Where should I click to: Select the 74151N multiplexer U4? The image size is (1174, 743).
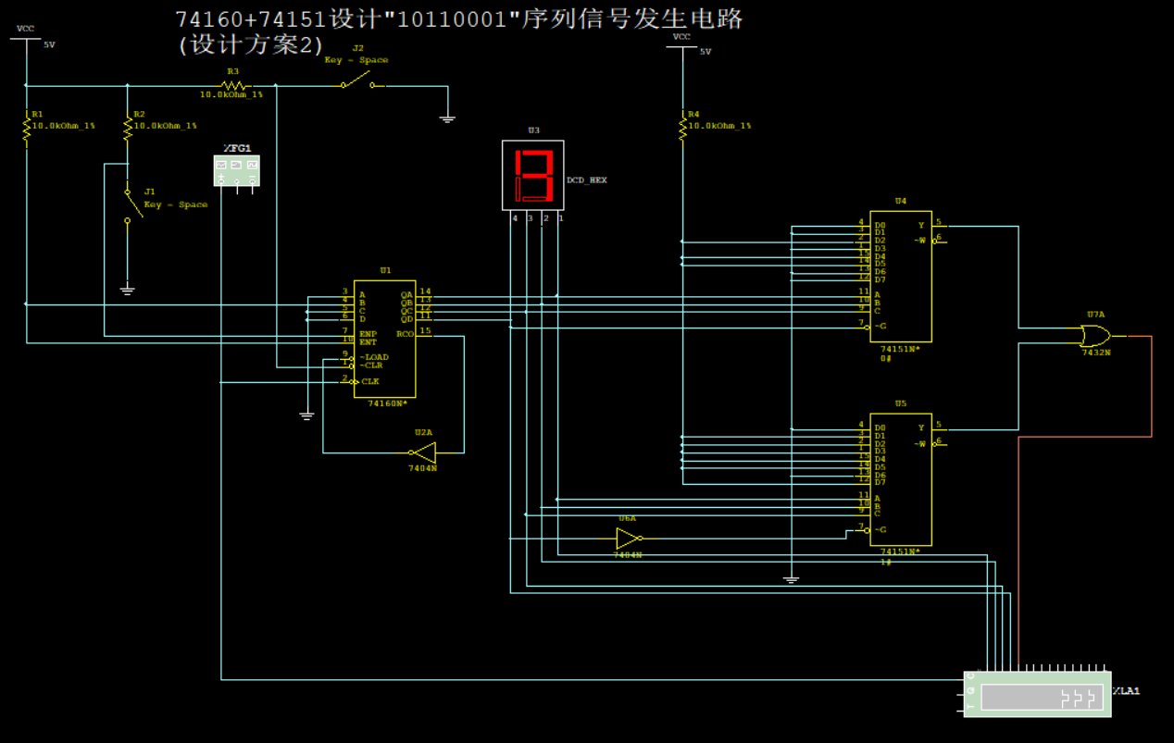[900, 278]
